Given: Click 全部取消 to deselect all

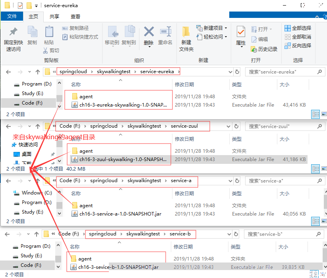Looking at the screenshot, I should pyautogui.click(x=298, y=37).
